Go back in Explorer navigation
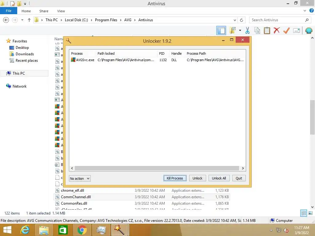The height and width of the screenshot is (236, 315). point(6,20)
